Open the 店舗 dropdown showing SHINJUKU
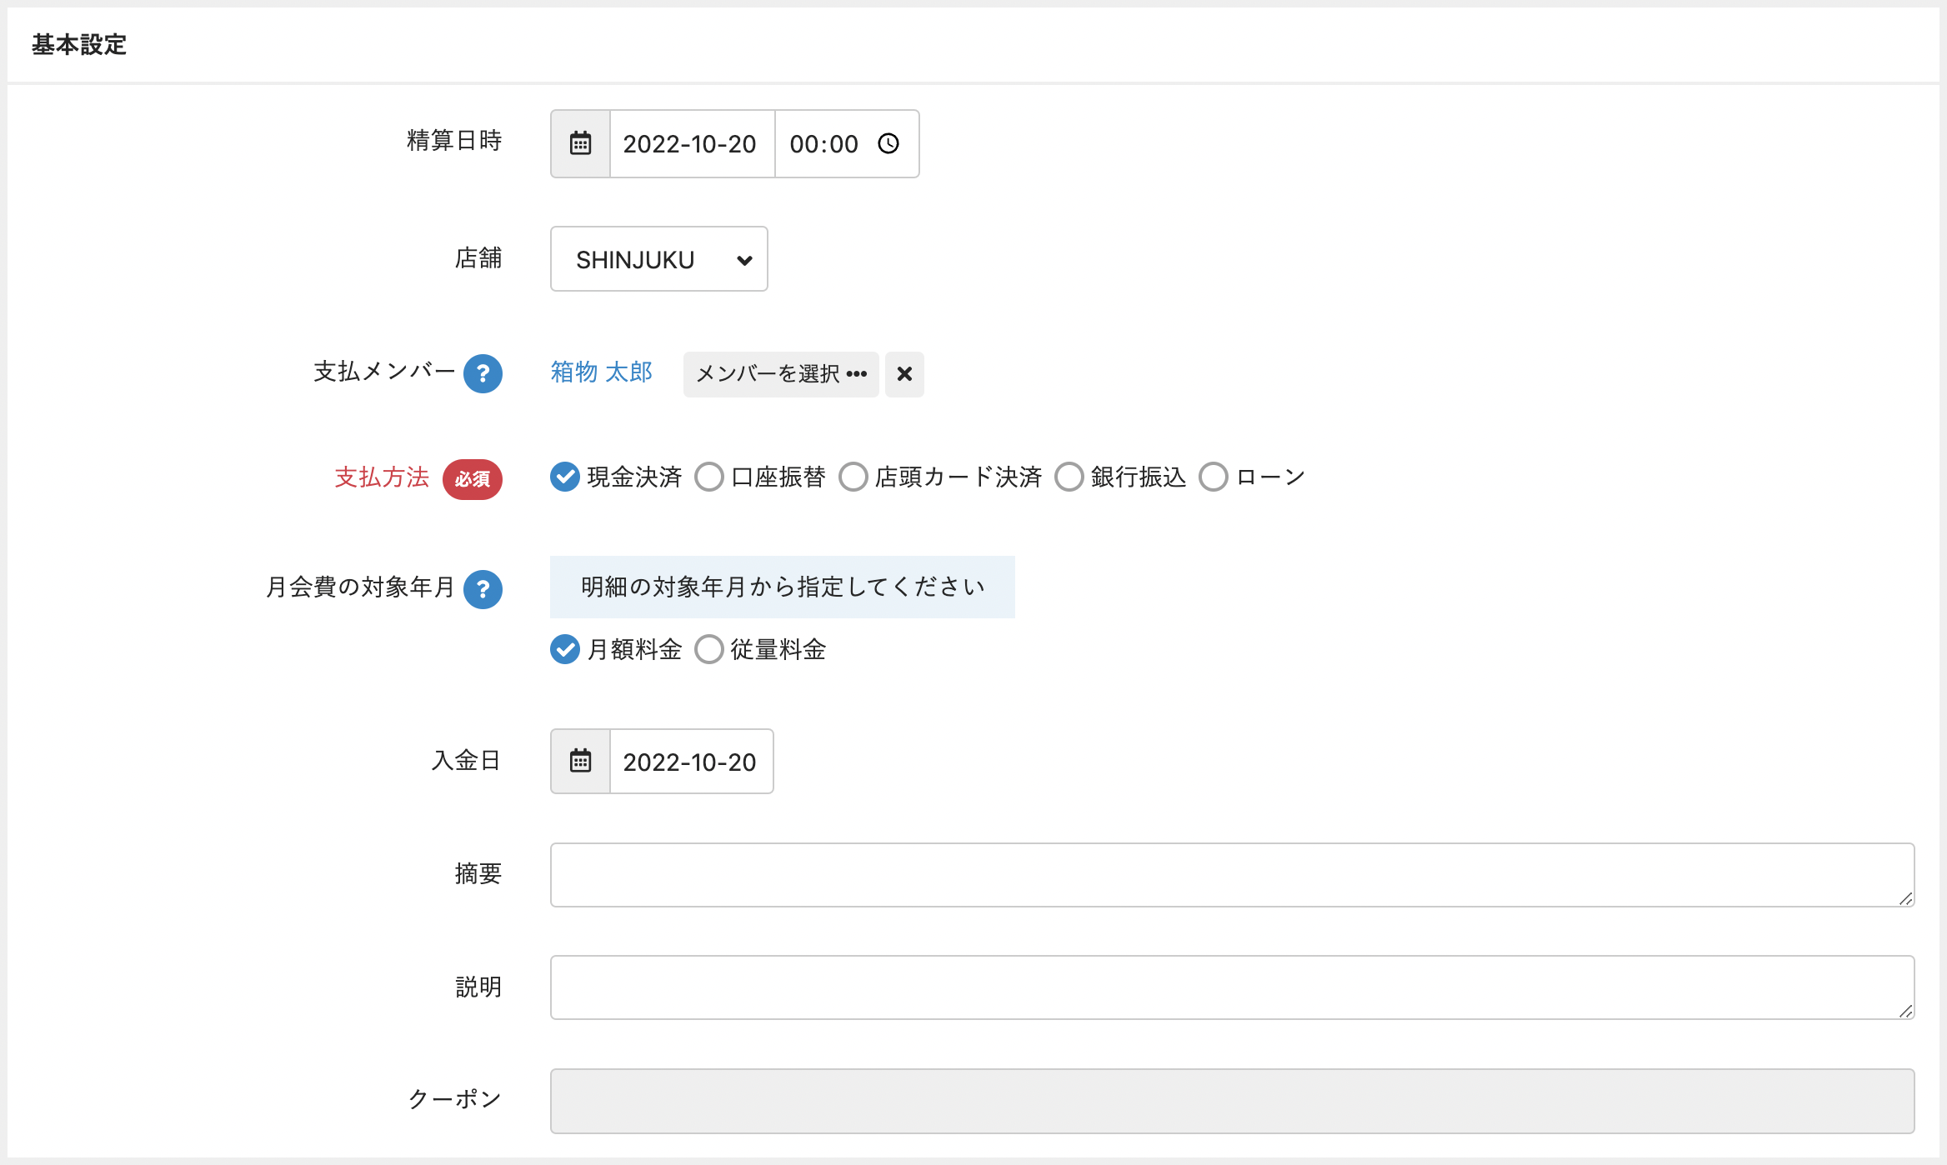 tap(658, 259)
